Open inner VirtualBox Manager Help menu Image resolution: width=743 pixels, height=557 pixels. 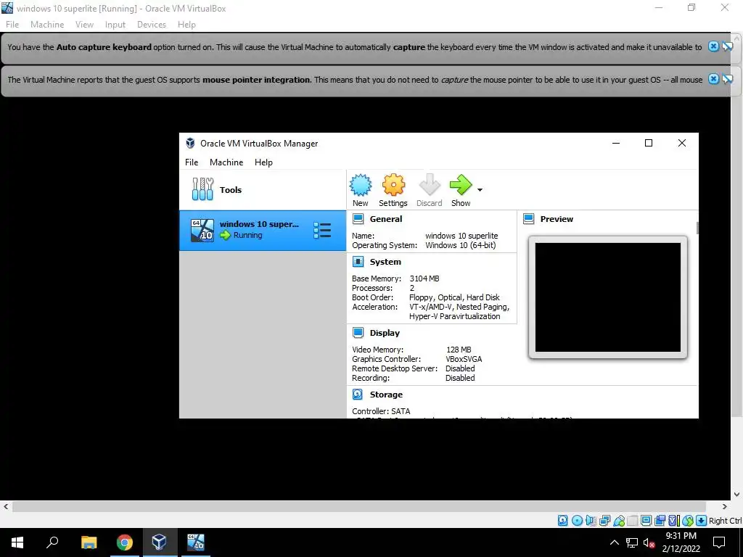click(263, 162)
